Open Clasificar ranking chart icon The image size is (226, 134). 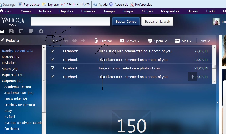click(x=63, y=4)
